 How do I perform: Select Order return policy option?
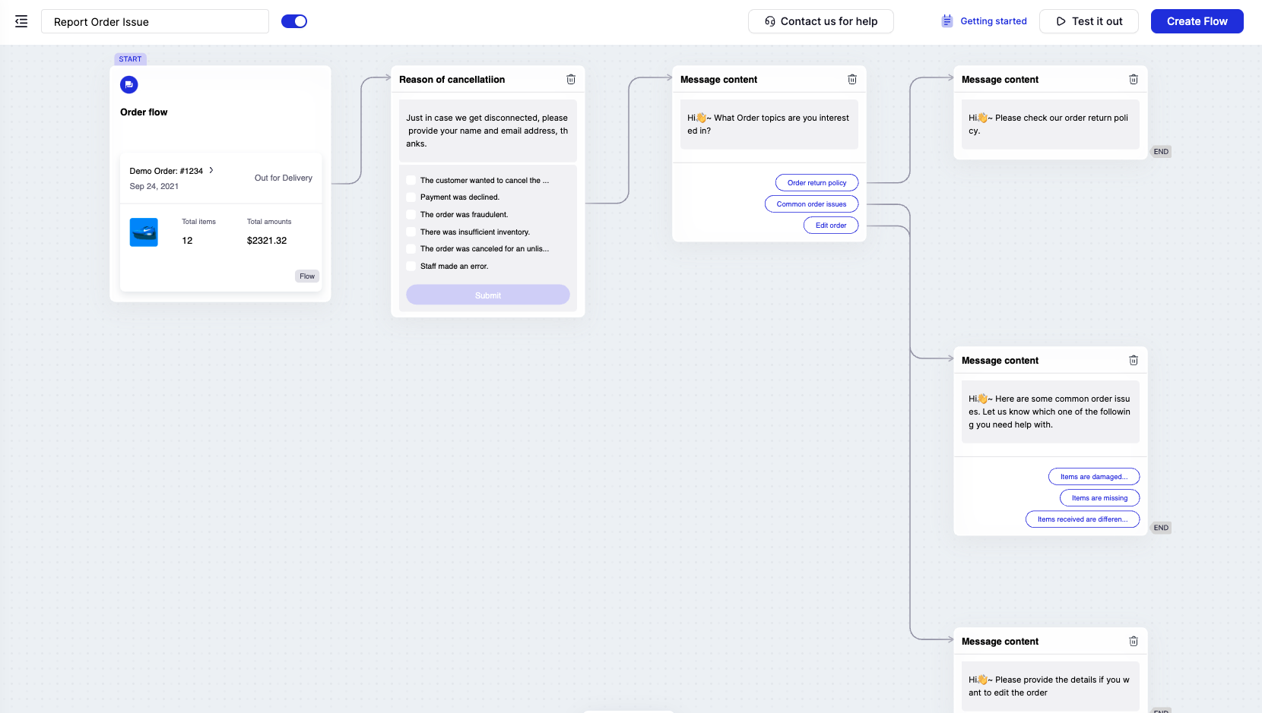[x=817, y=183]
